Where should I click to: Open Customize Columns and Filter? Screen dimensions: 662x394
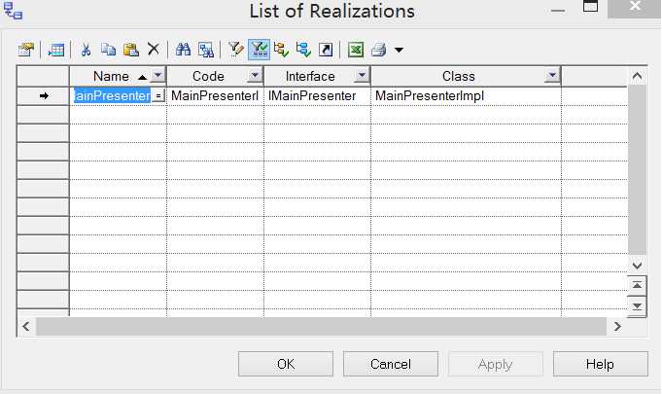pos(234,49)
